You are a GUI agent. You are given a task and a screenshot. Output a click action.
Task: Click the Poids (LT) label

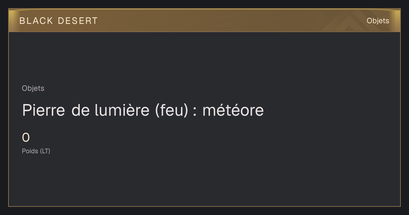pos(36,151)
